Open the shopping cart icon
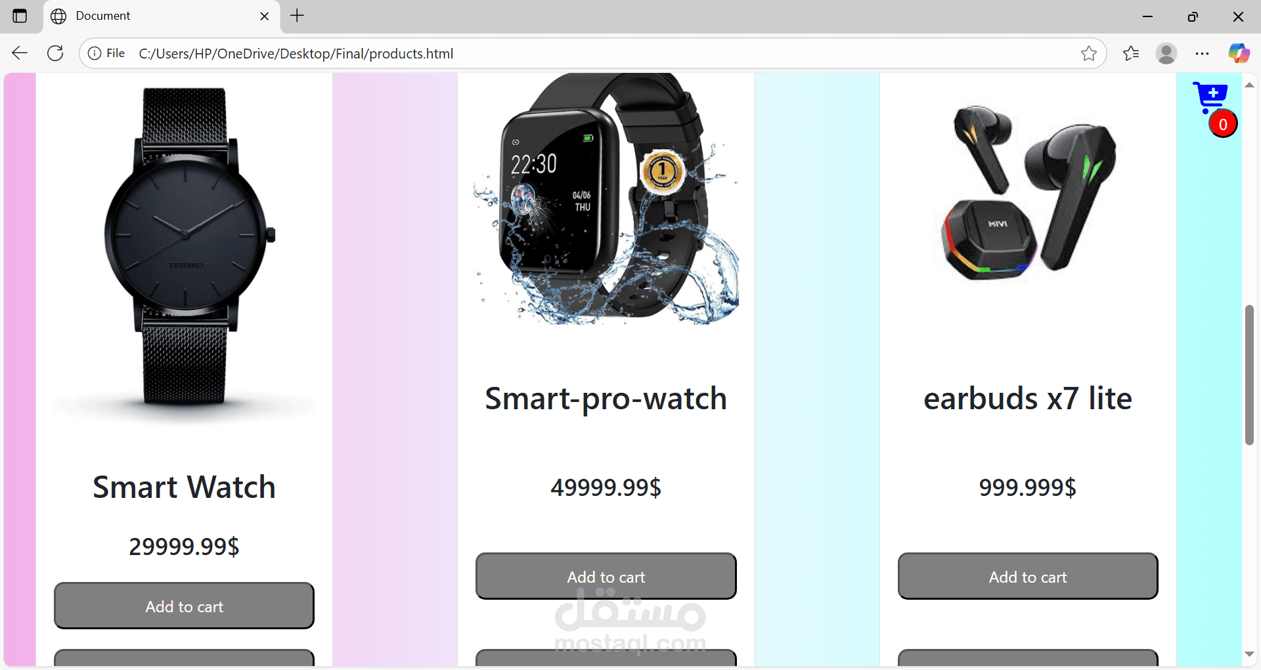 (1210, 97)
